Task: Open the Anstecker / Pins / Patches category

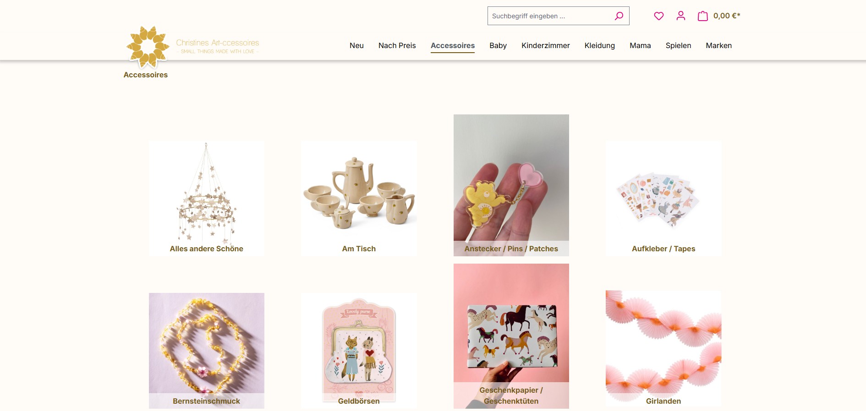Action: pyautogui.click(x=511, y=183)
